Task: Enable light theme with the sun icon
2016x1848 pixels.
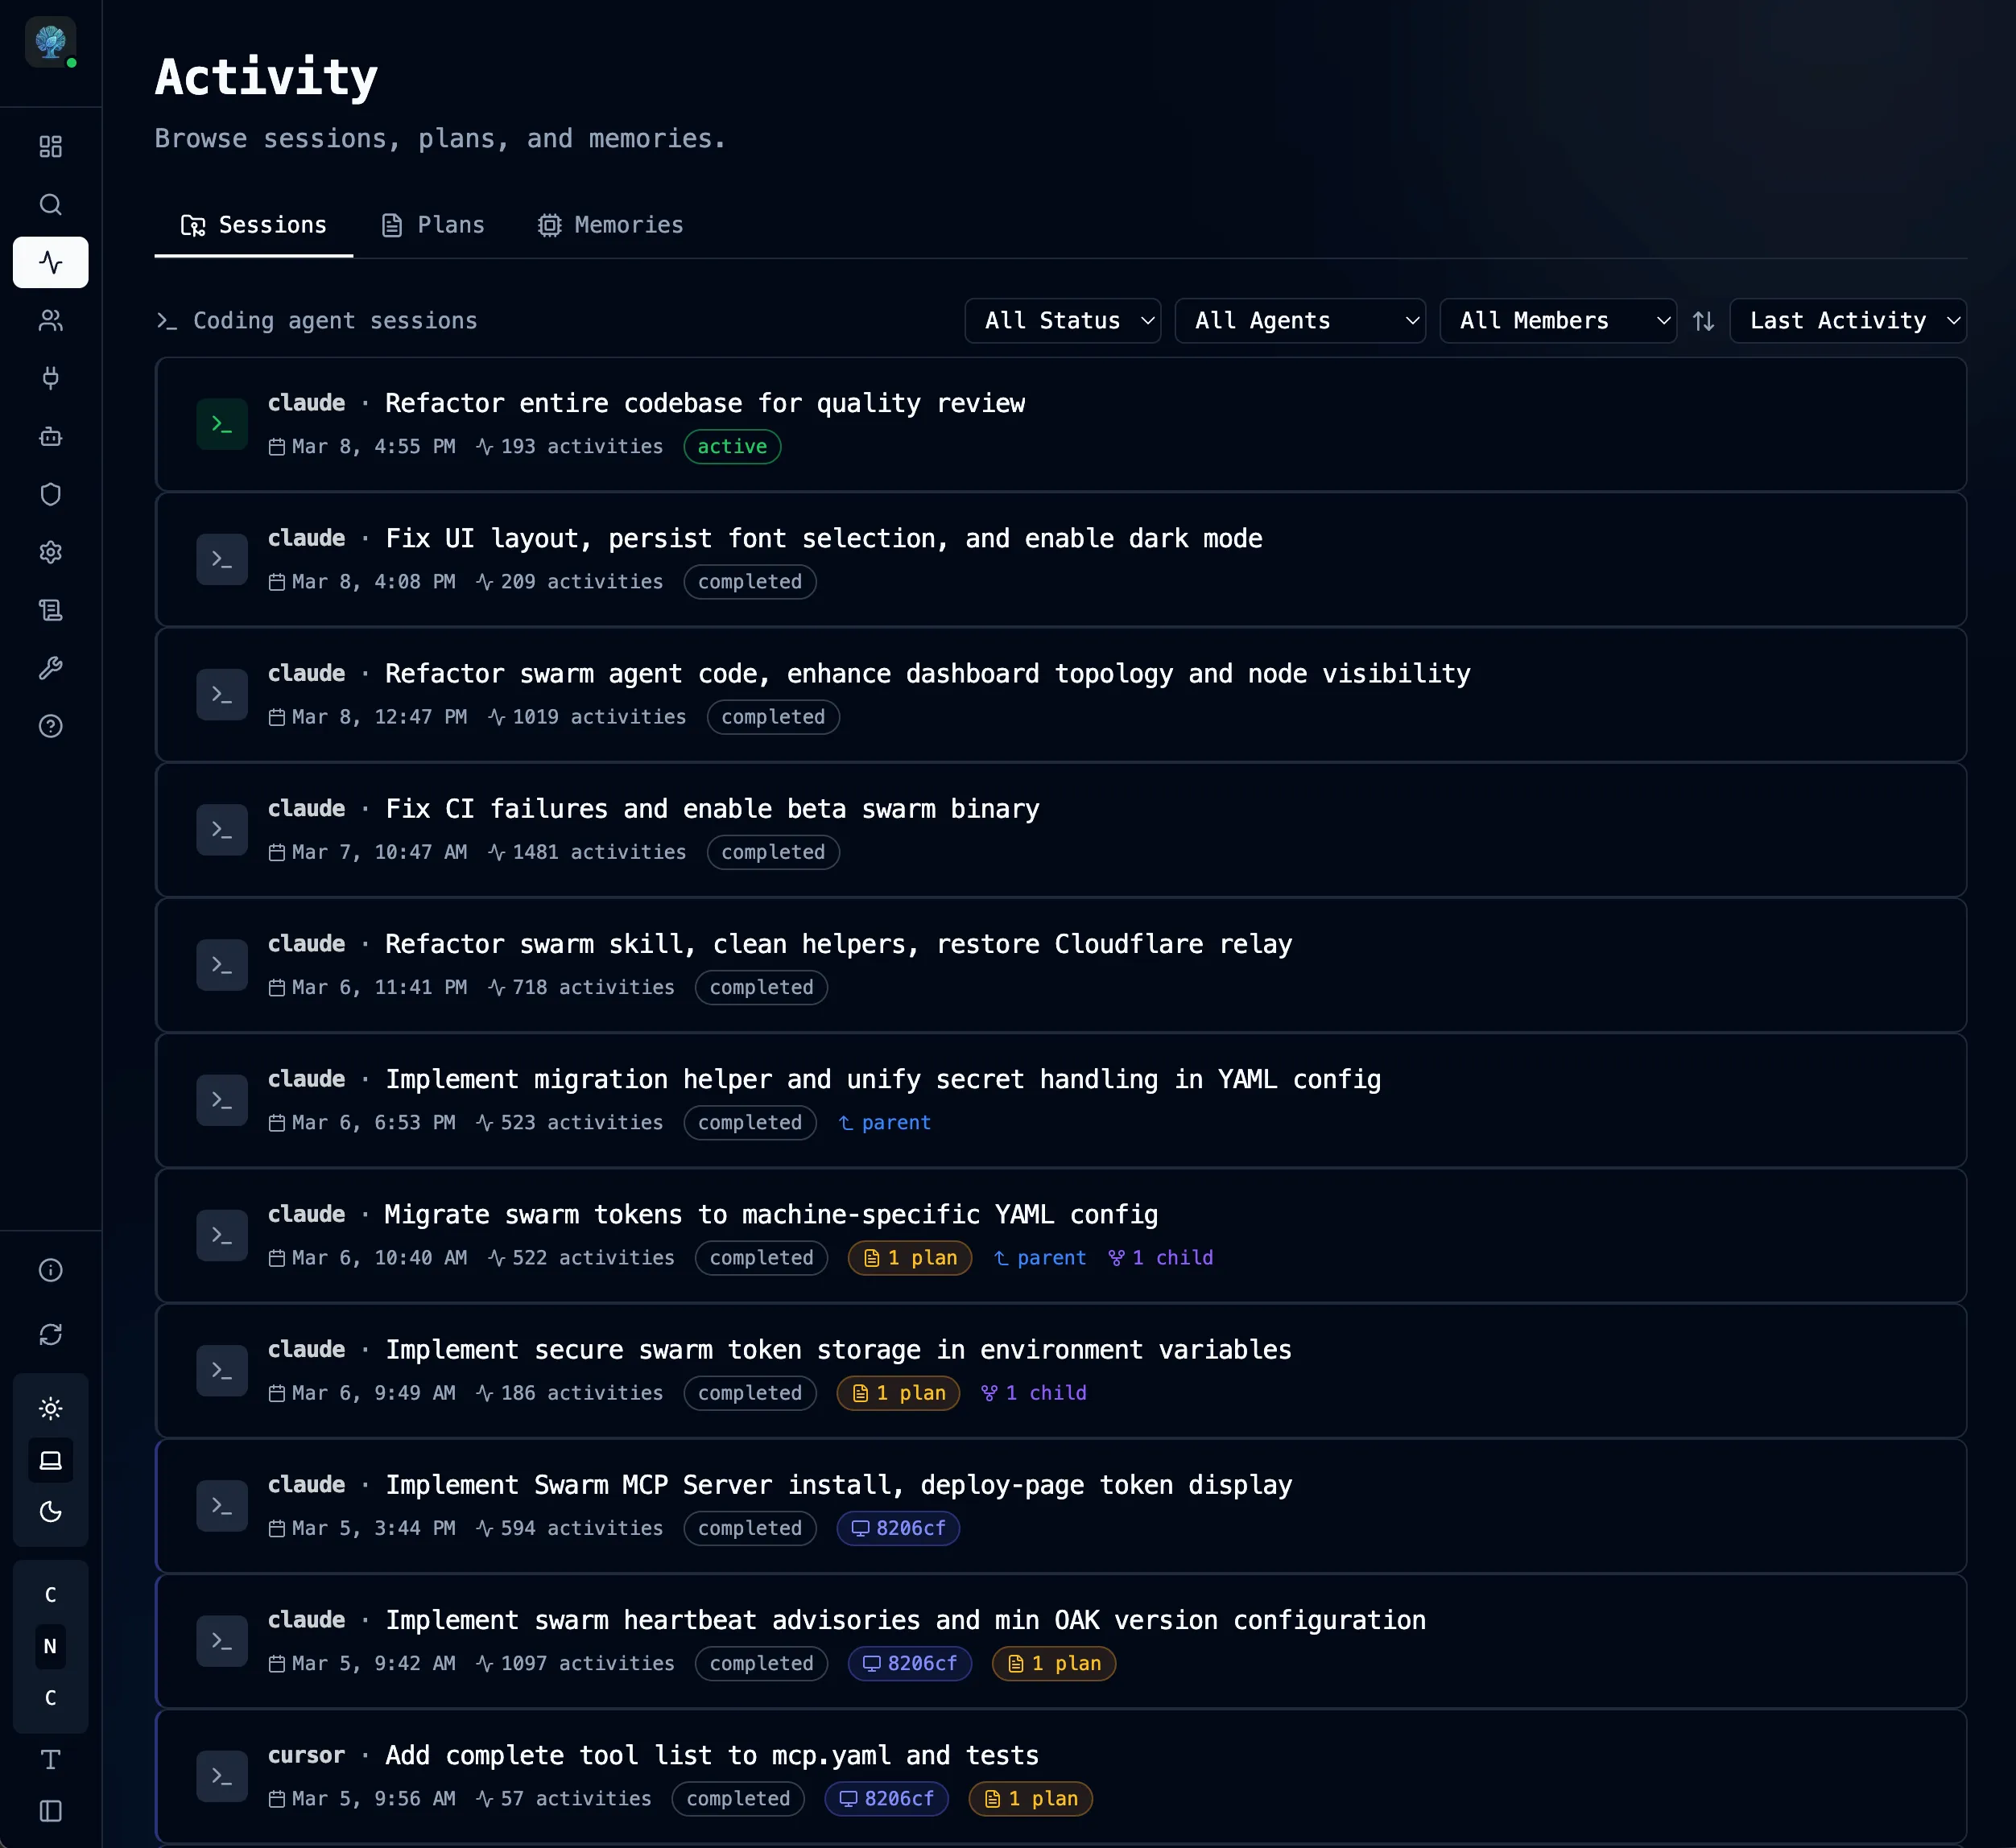Action: coord(50,1407)
